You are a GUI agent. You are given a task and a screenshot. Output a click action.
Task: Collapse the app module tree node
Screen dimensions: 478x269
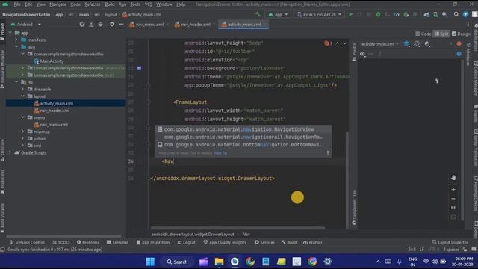pos(10,33)
